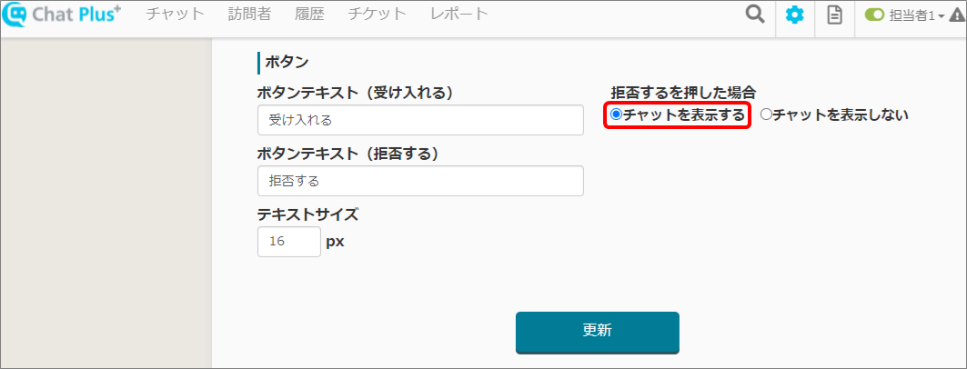Image resolution: width=967 pixels, height=369 pixels.
Task: Select the チャットを表示する radio button
Action: 616,115
